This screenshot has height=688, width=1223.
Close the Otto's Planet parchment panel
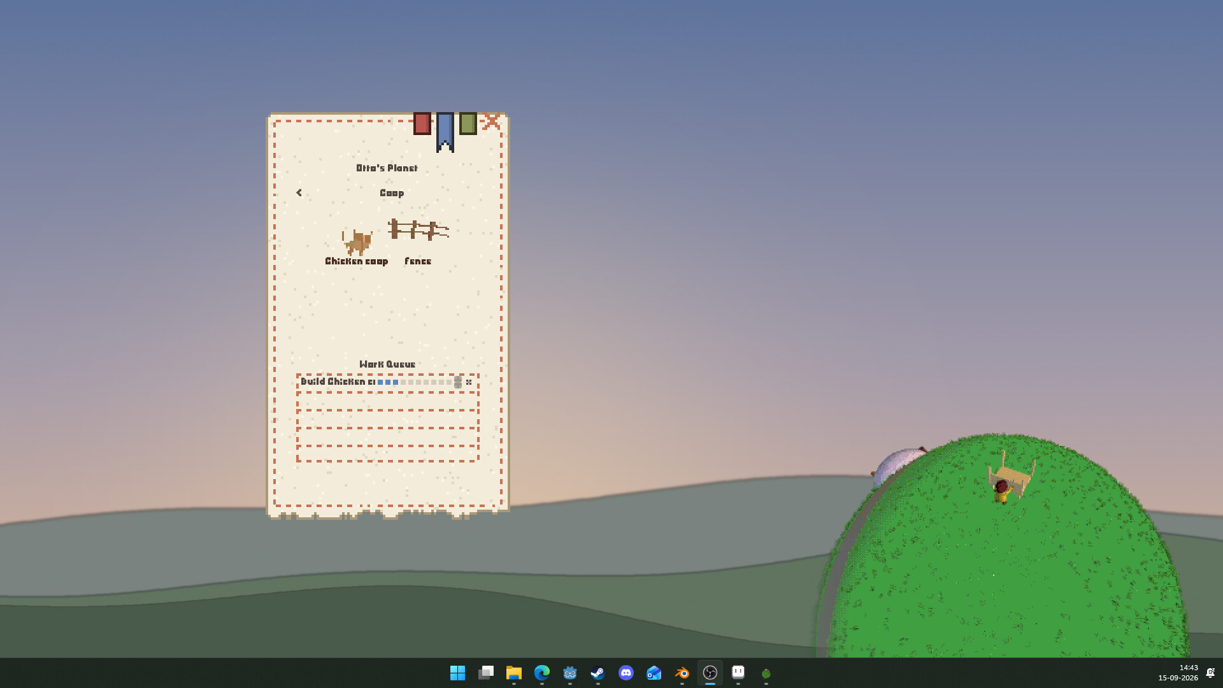491,121
